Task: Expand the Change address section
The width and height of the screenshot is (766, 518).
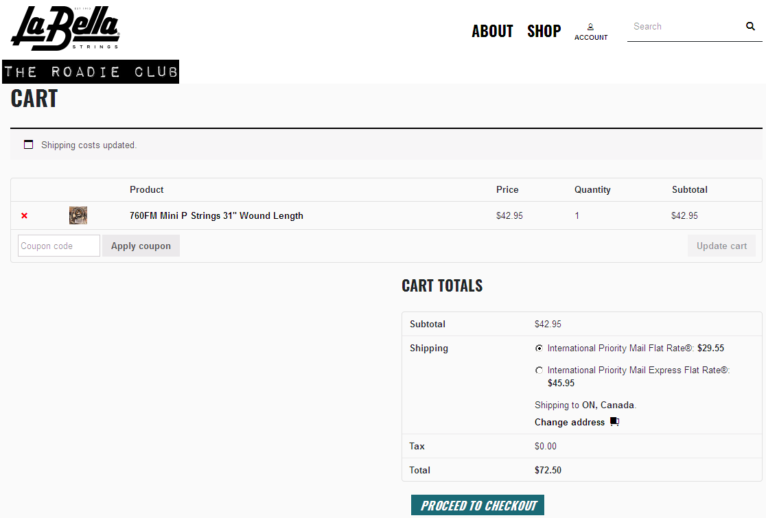Action: 570,422
